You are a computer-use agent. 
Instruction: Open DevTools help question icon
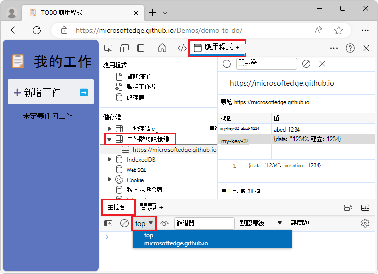pos(350,48)
